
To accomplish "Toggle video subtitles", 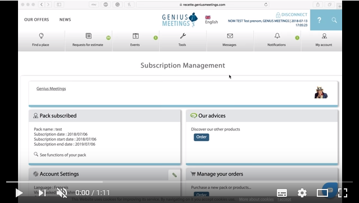I will (x=282, y=193).
